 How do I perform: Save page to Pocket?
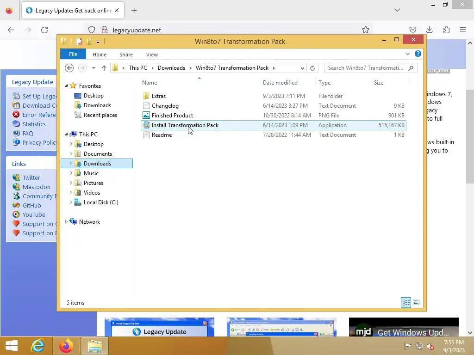412,30
